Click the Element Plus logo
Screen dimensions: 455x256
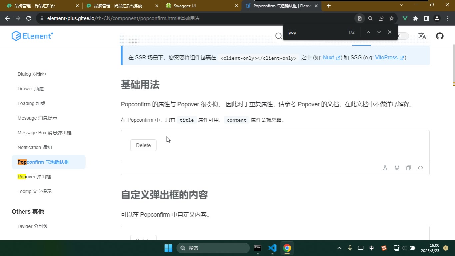[x=32, y=36]
